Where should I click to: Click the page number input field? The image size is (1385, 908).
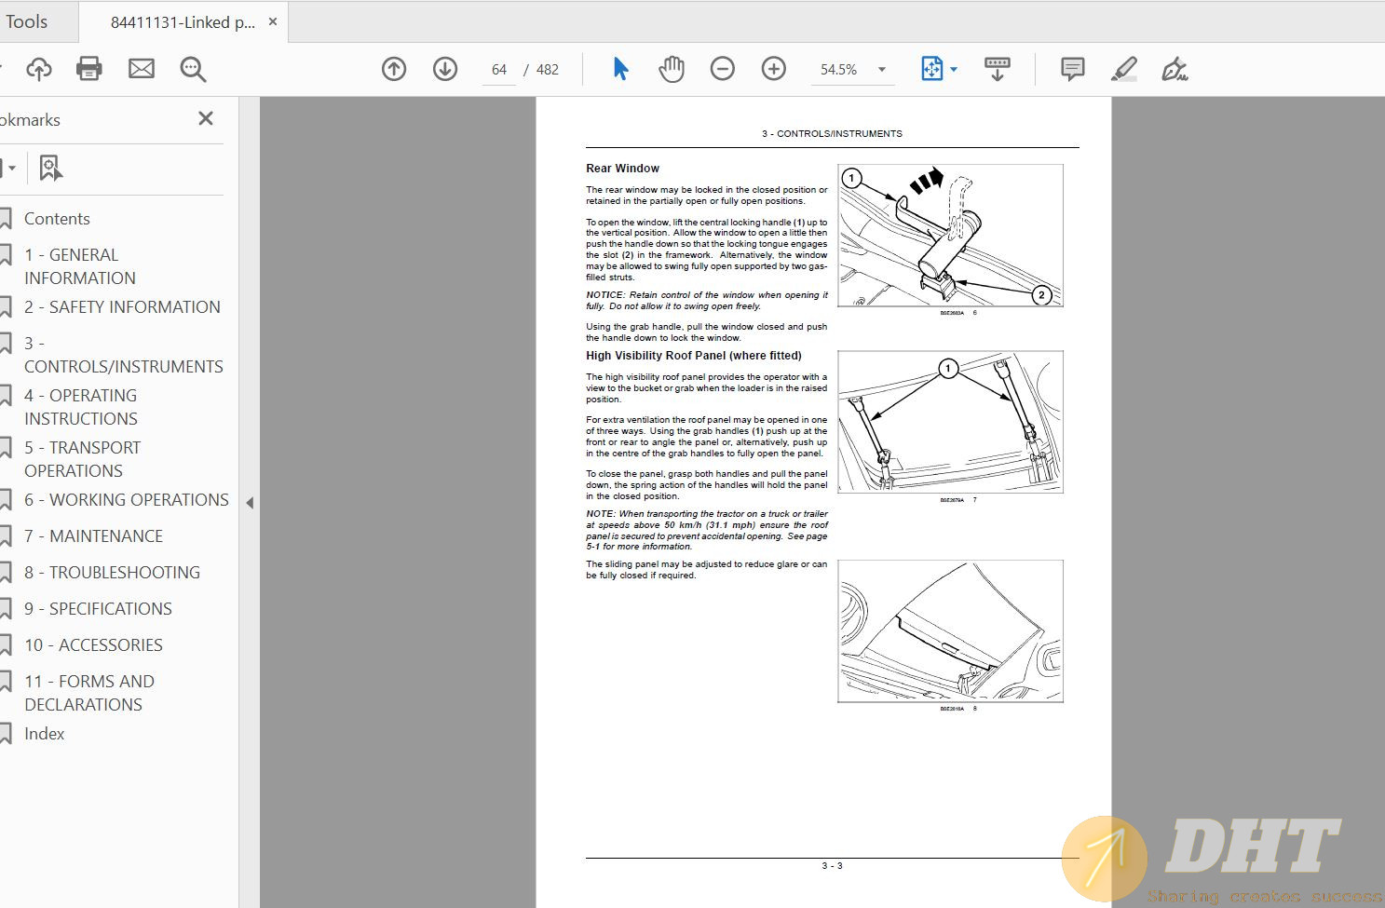[x=499, y=70]
